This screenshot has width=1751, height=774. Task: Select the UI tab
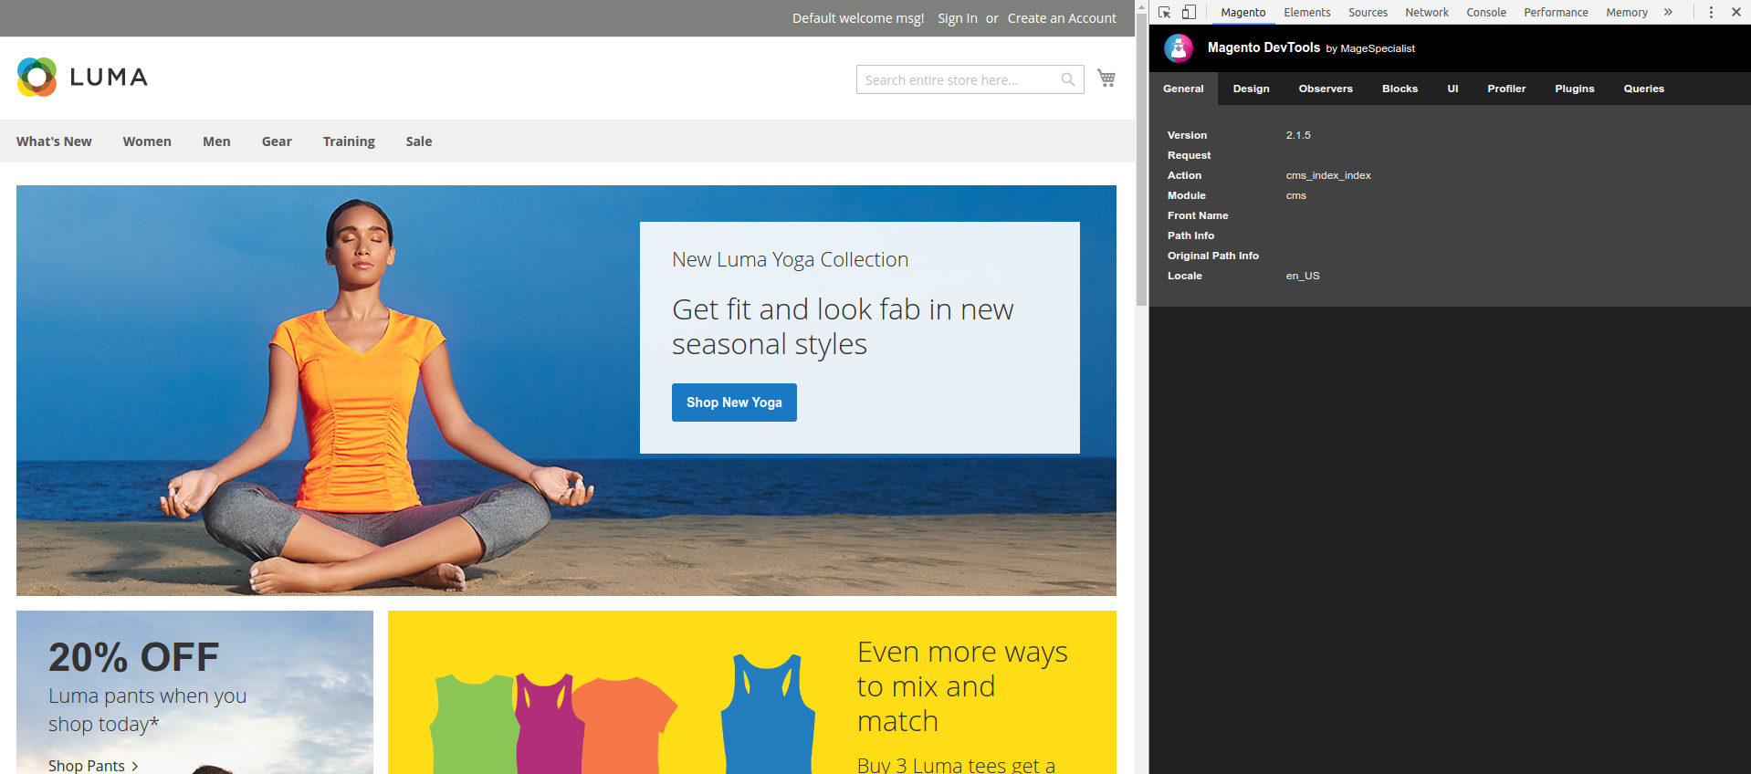point(1452,89)
